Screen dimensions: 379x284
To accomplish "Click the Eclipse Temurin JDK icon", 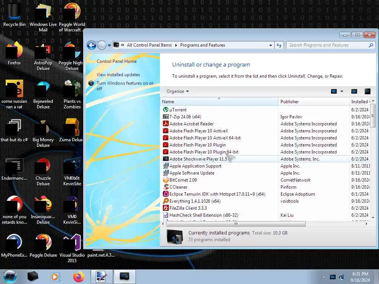I will click(x=165, y=194).
